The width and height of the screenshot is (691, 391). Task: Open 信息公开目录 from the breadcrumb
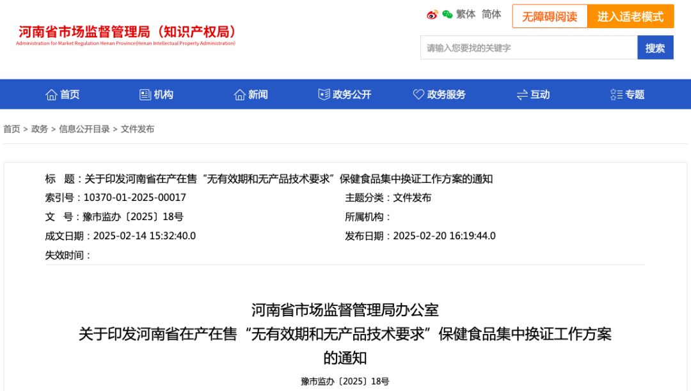pyautogui.click(x=84, y=129)
